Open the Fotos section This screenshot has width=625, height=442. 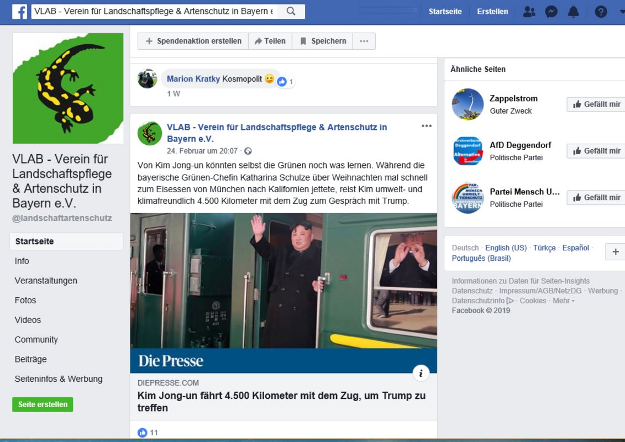pos(25,300)
